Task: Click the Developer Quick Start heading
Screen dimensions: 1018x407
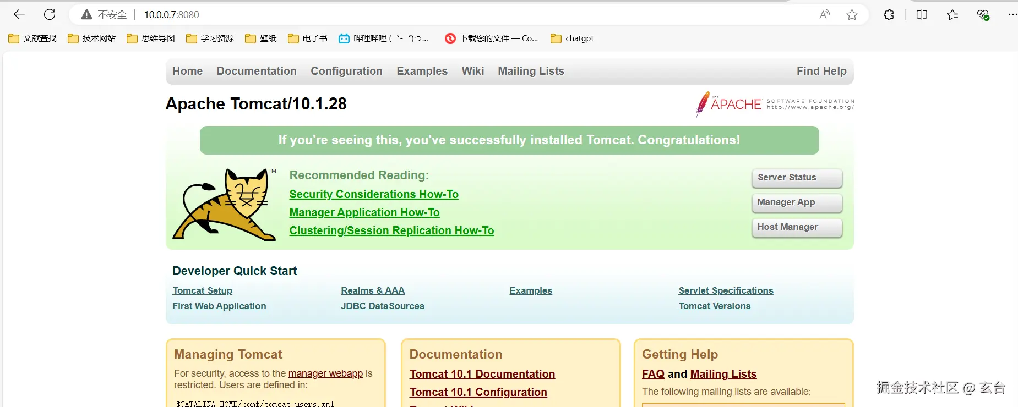Action: pos(235,271)
